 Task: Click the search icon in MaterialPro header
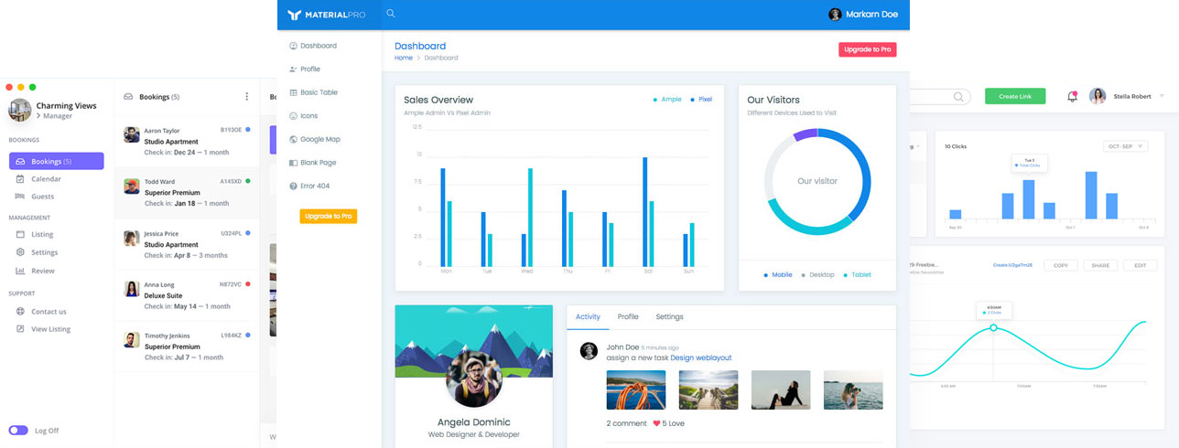(391, 14)
